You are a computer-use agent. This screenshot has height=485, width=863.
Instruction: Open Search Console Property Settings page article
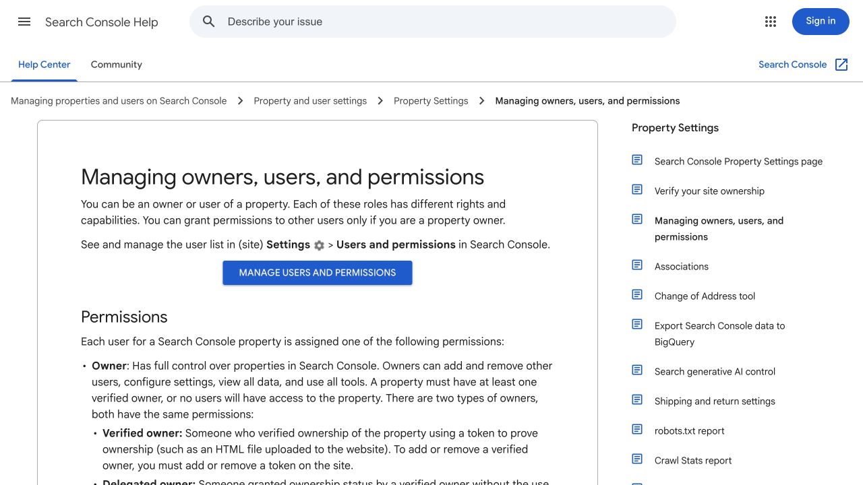click(x=738, y=162)
